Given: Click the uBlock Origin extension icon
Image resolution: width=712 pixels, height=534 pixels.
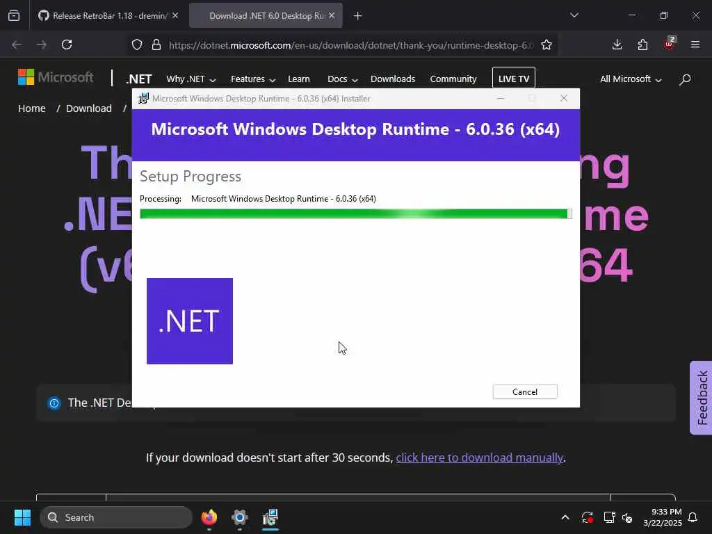Looking at the screenshot, I should (669, 44).
